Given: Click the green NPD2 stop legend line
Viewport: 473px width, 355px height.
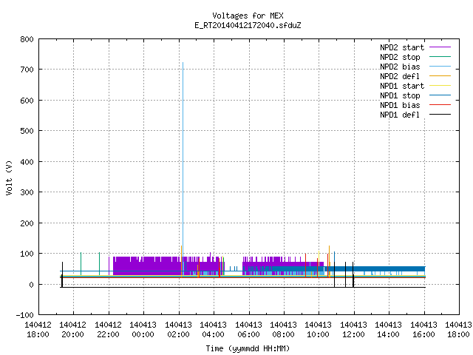Looking at the screenshot, I should (440, 56).
